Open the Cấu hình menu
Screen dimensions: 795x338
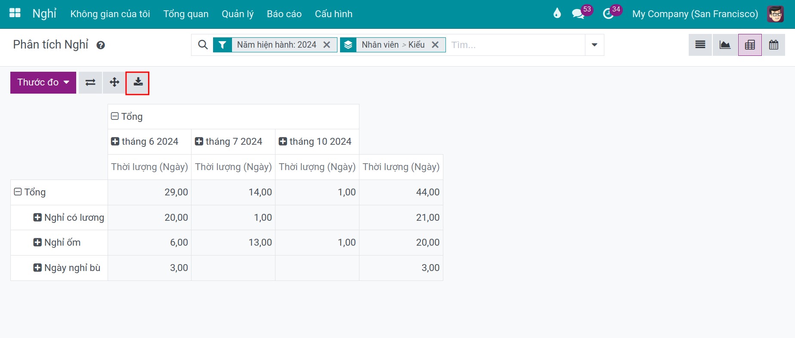point(334,14)
